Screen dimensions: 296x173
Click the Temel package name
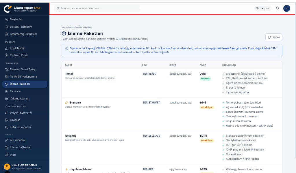(x=69, y=74)
